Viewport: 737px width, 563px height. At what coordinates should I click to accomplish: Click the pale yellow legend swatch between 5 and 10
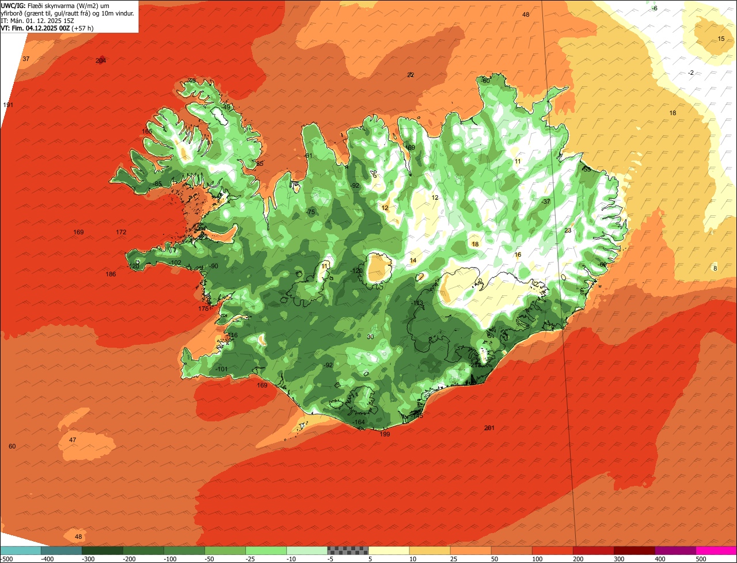[x=389, y=550]
